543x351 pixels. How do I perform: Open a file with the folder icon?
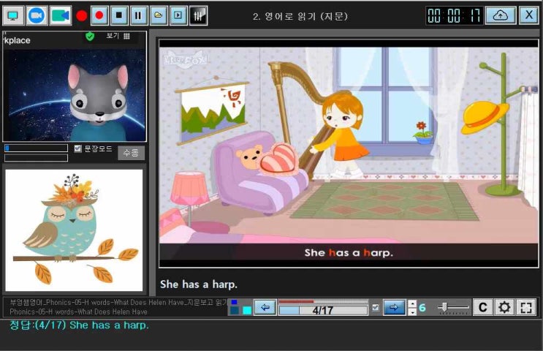click(159, 15)
